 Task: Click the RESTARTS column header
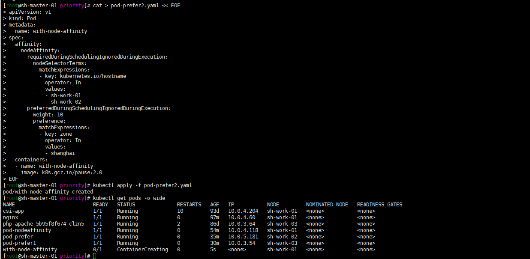(x=189, y=205)
